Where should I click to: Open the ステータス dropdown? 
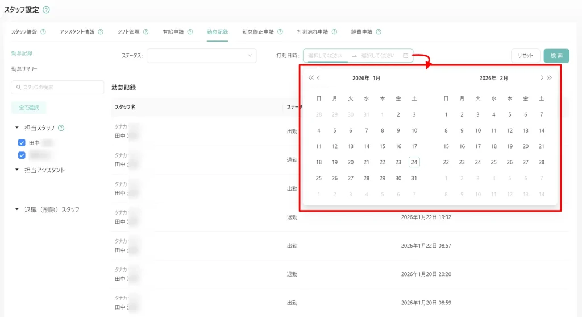point(202,56)
